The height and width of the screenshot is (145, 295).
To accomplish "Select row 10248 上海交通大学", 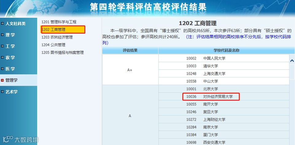I will tap(224, 74).
